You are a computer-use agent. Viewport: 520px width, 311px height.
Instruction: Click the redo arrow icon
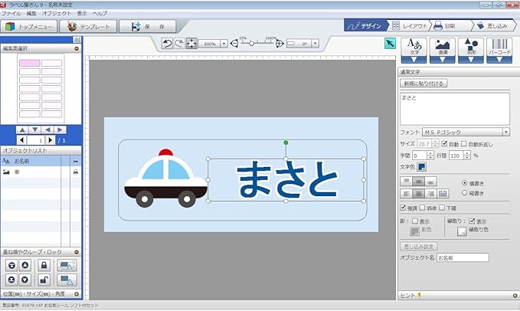[178, 44]
